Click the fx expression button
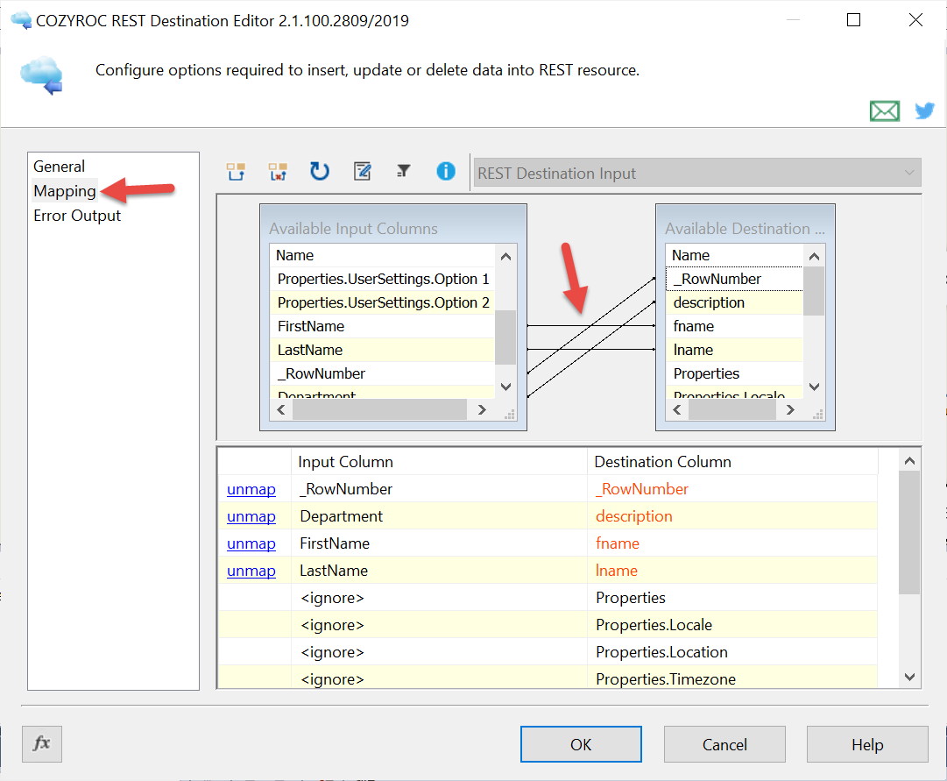The image size is (947, 781). click(x=42, y=743)
